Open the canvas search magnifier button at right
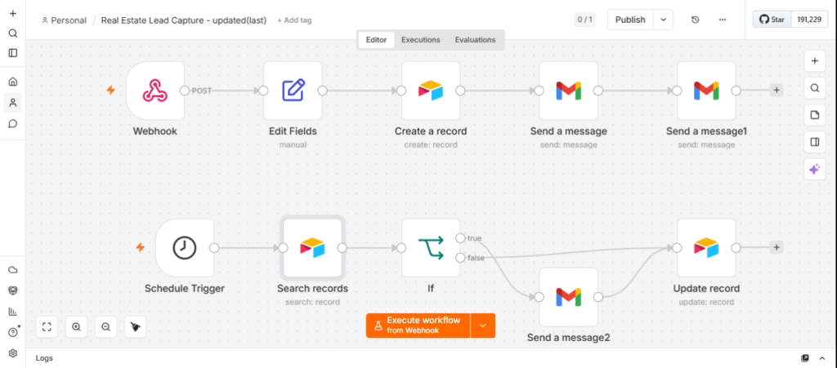Image resolution: width=837 pixels, height=368 pixels. [x=815, y=88]
